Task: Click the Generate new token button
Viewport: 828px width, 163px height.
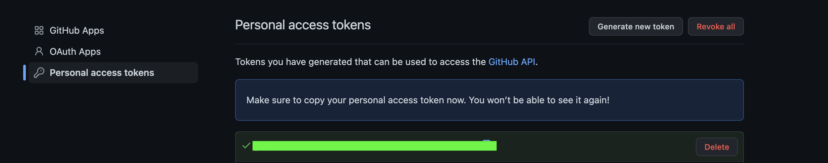Action: (x=636, y=26)
